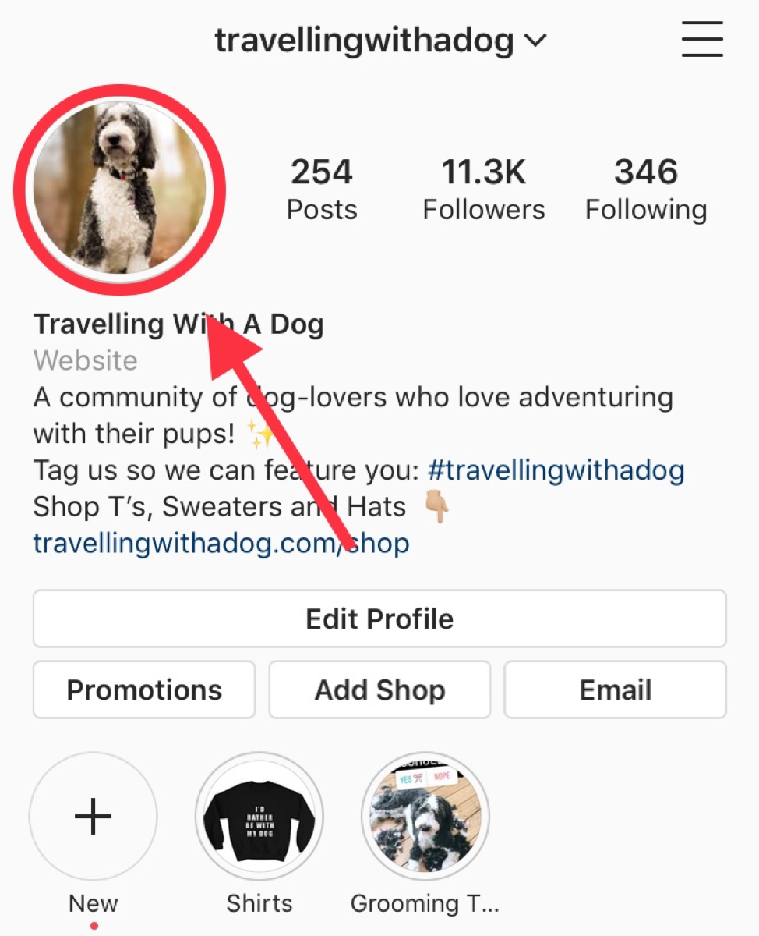
Task: Open the 11.3K Followers list
Action: pos(484,190)
